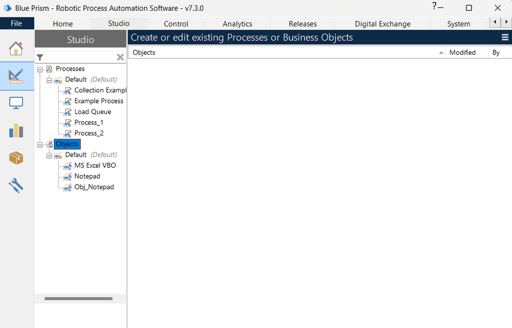
Task: Collapse the Default group under Processes
Action: 49,80
